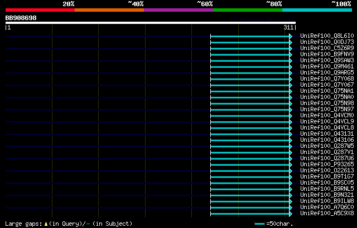This screenshot has width=357, height=228.
Task: Pick the UniRef100_B9SC05 subject name
Action: 327,183
